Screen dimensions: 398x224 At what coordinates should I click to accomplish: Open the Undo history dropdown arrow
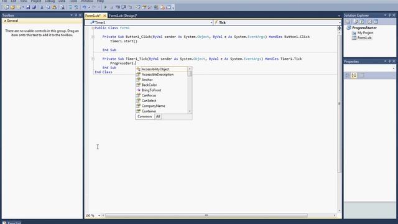tap(89, 7)
